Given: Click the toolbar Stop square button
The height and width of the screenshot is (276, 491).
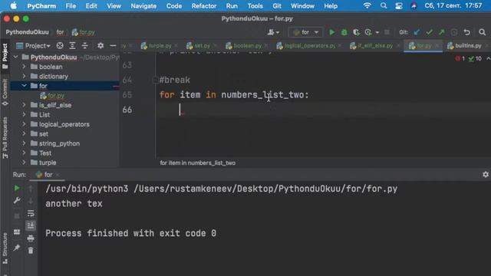Looking at the screenshot, I should click(387, 32).
